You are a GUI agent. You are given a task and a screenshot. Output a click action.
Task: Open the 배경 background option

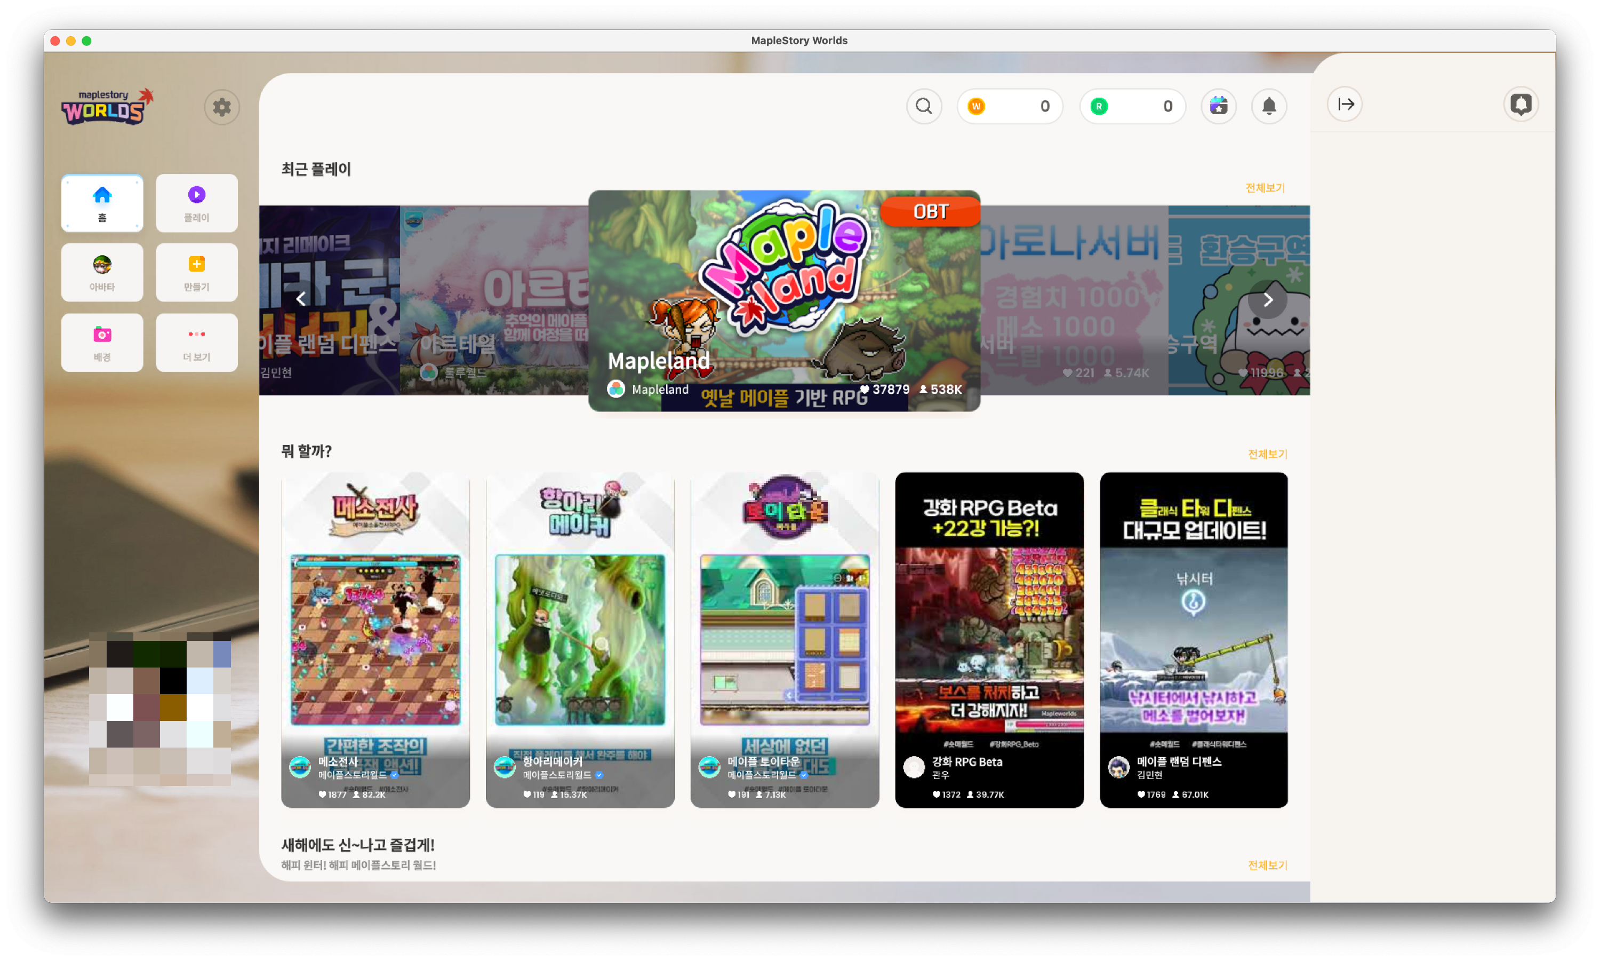[102, 343]
